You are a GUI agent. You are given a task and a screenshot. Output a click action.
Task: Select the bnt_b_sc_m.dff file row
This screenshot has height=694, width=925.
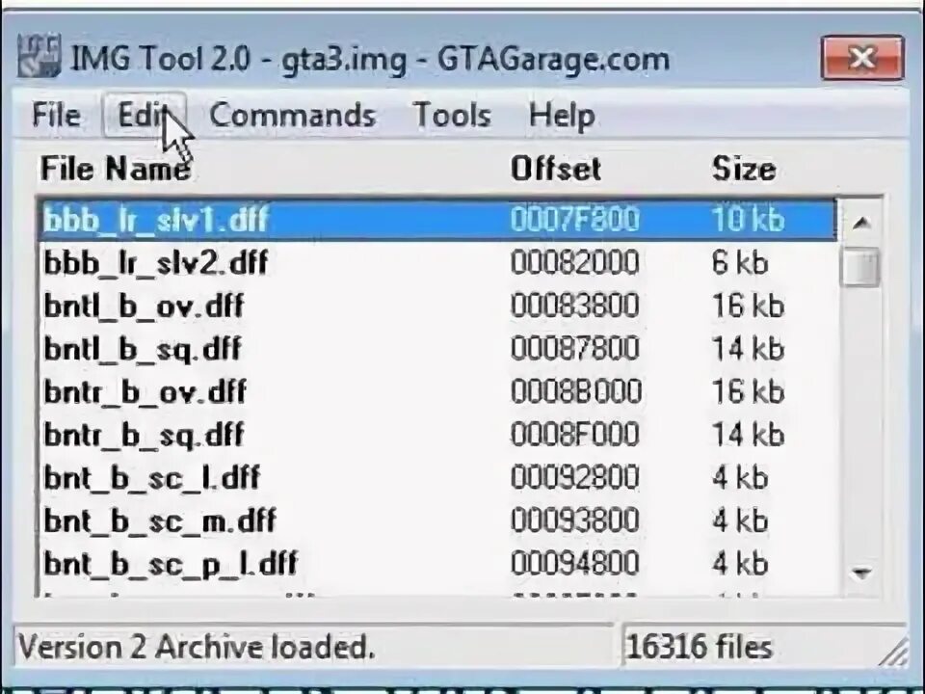tap(437, 521)
